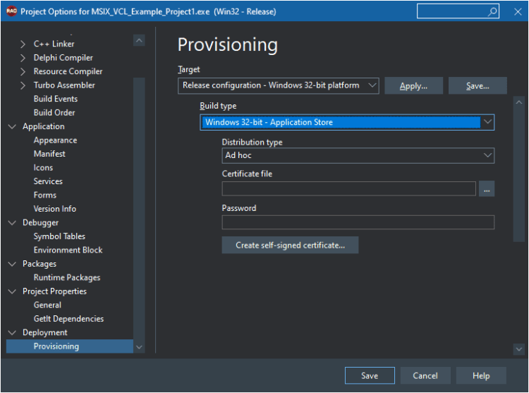Select the Resource Compiler label

(x=68, y=71)
